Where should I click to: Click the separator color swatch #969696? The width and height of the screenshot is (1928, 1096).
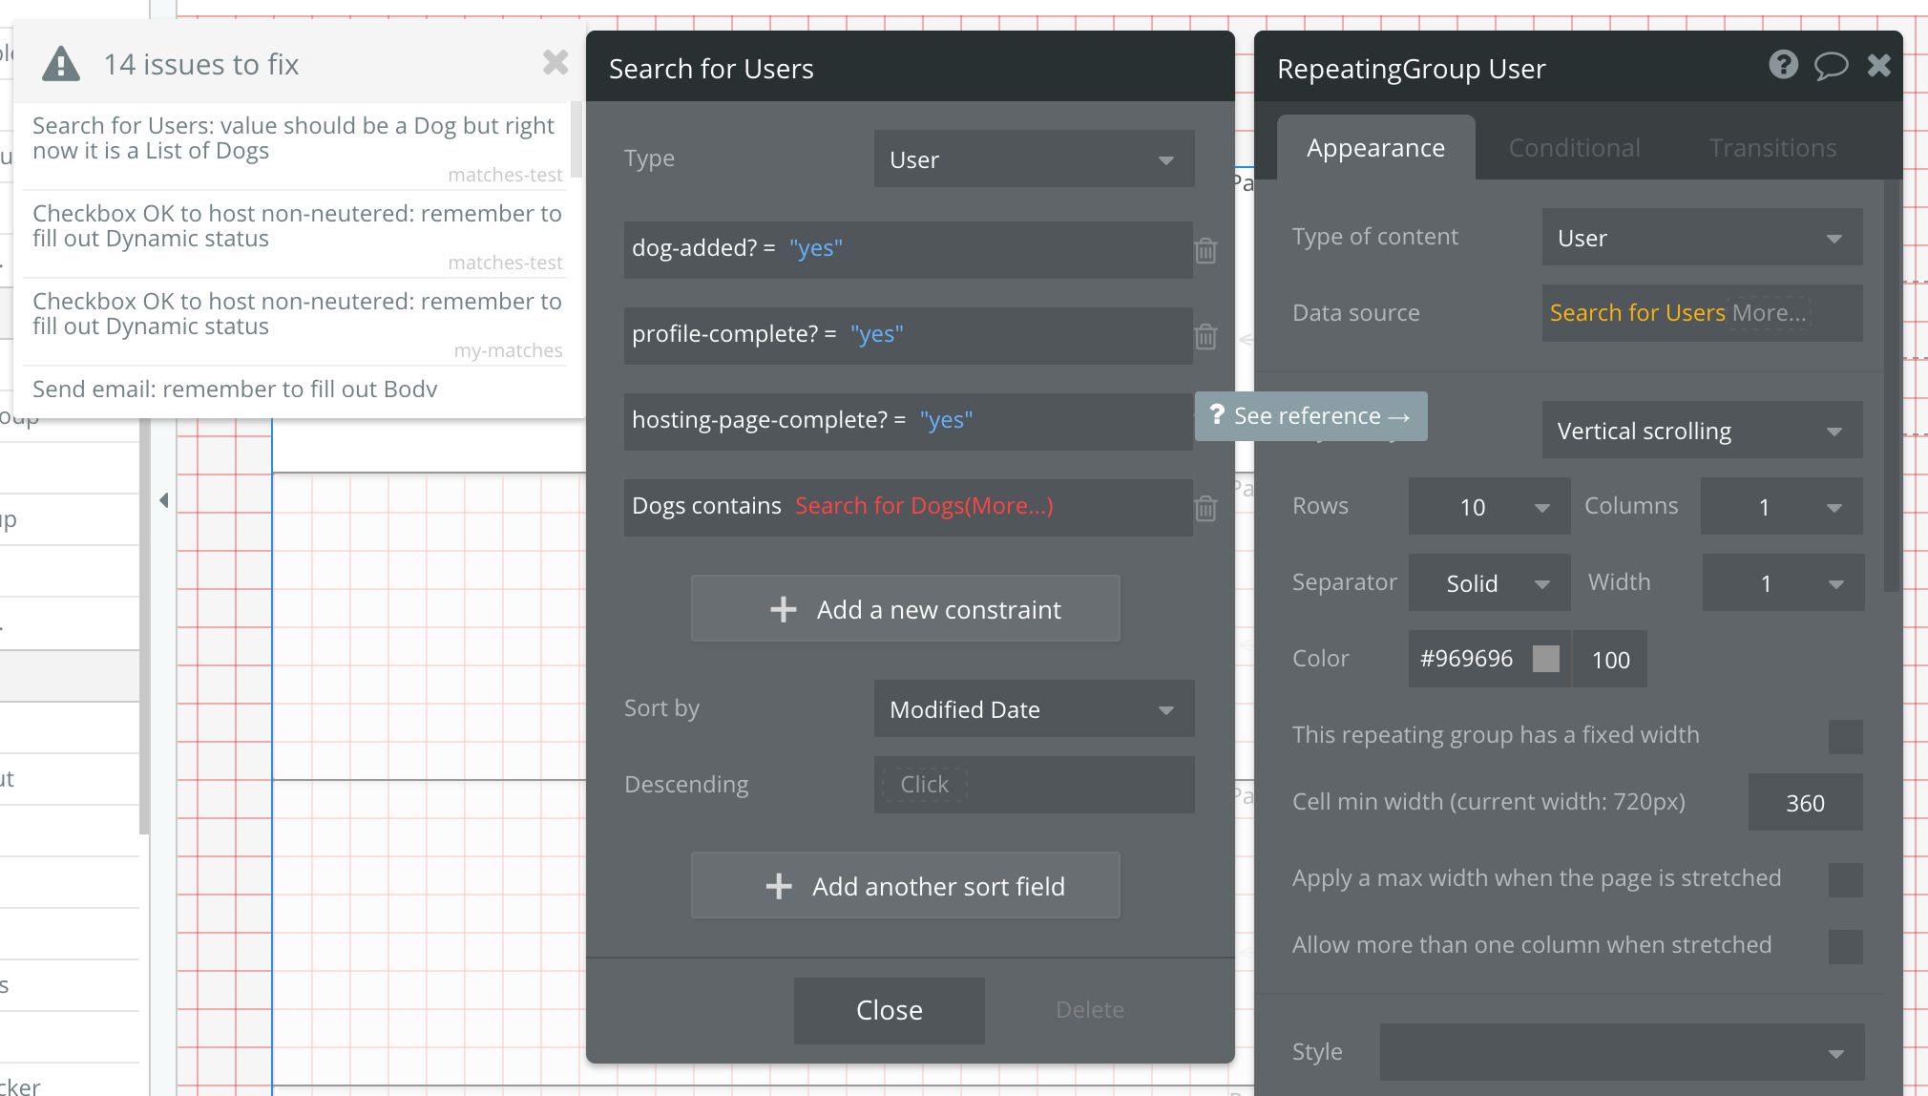coord(1545,659)
